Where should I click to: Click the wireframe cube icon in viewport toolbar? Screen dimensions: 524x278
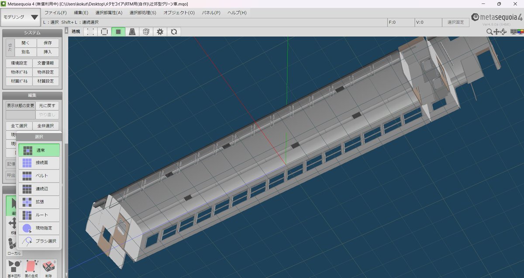(146, 32)
